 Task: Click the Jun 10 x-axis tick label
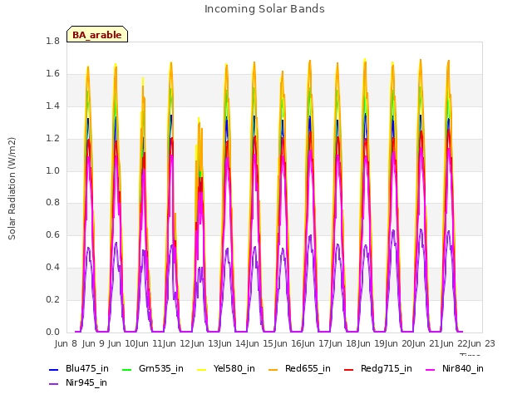click(x=121, y=343)
